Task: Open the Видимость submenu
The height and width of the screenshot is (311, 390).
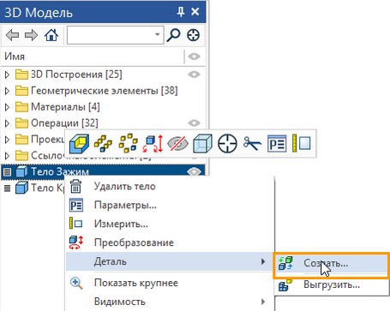Action: coord(169,302)
